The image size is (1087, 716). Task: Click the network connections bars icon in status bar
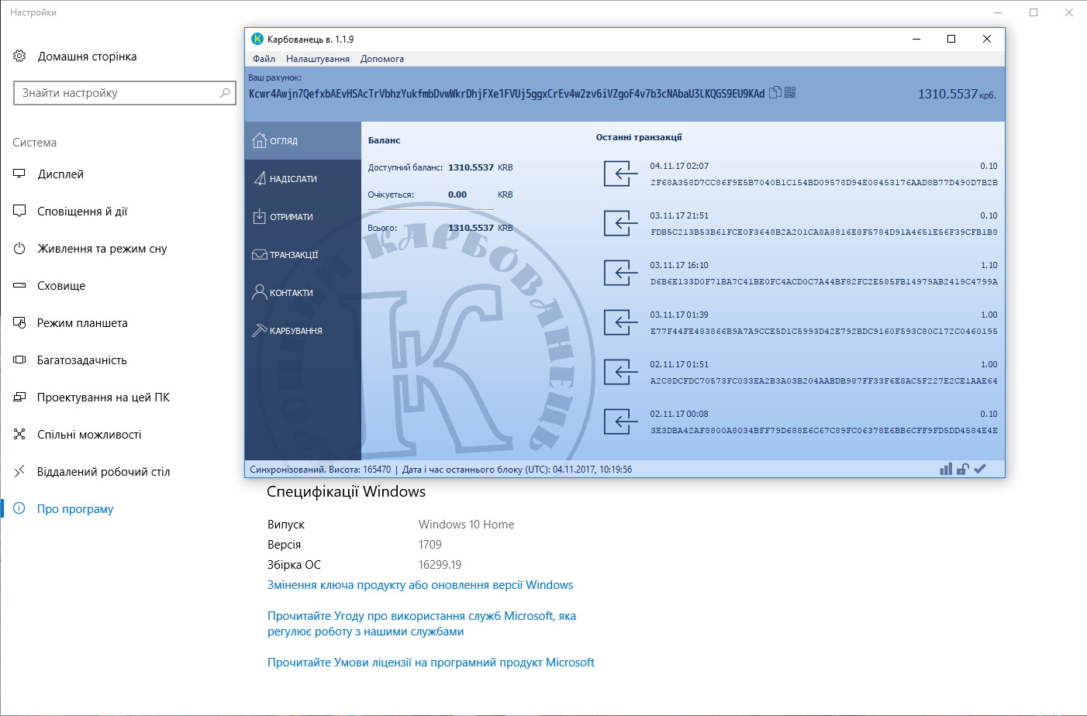(946, 469)
